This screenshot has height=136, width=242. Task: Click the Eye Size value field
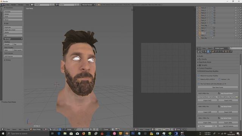pyautogui.click(x=207, y=126)
